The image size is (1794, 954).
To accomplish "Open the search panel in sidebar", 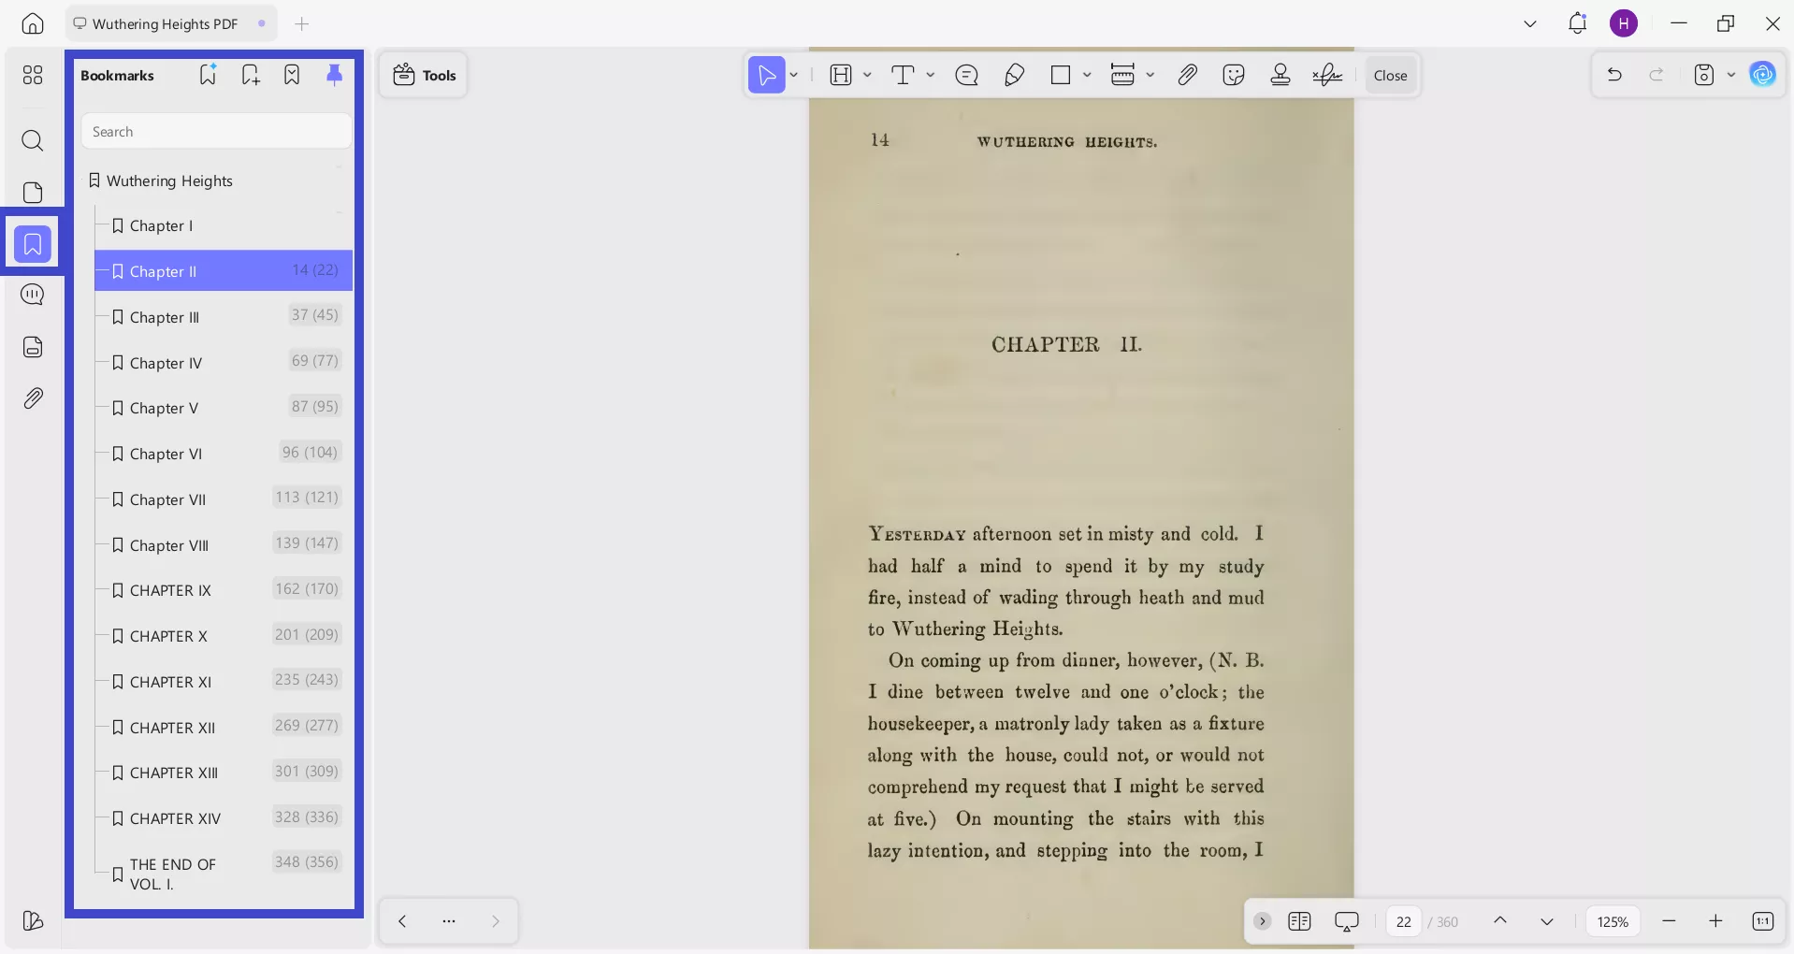I will (x=33, y=140).
